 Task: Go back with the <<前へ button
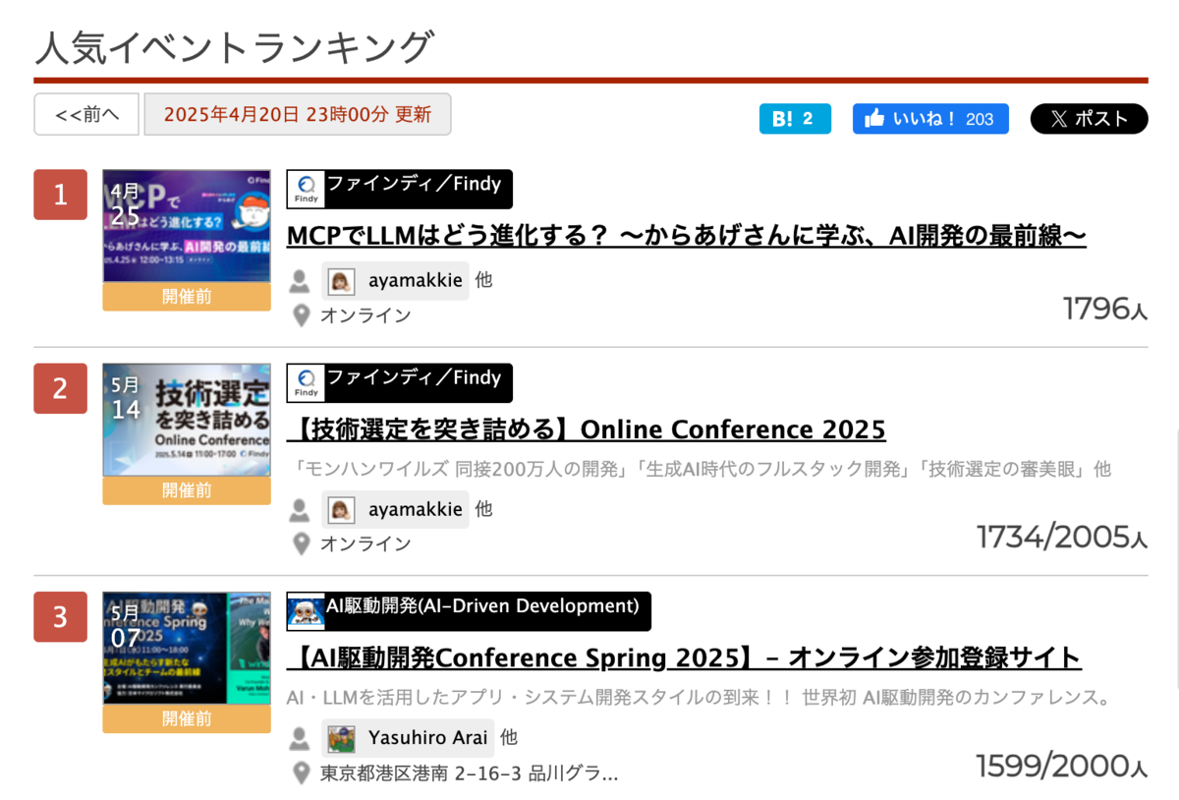click(86, 114)
